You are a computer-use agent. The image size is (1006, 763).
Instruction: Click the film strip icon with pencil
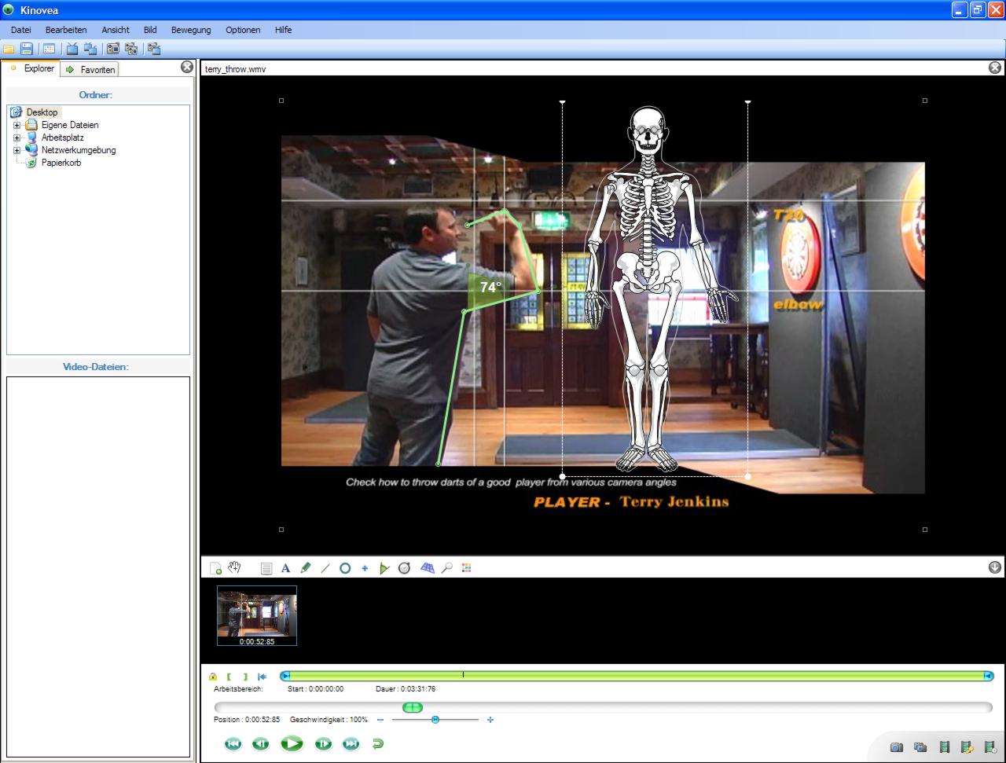[x=967, y=747]
